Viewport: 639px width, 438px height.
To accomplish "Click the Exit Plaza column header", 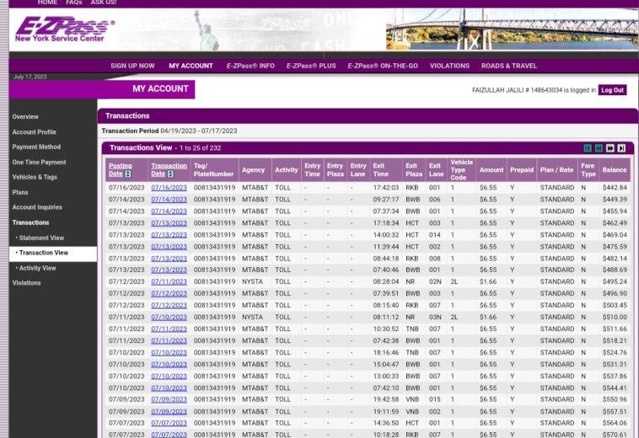I will 414,170.
